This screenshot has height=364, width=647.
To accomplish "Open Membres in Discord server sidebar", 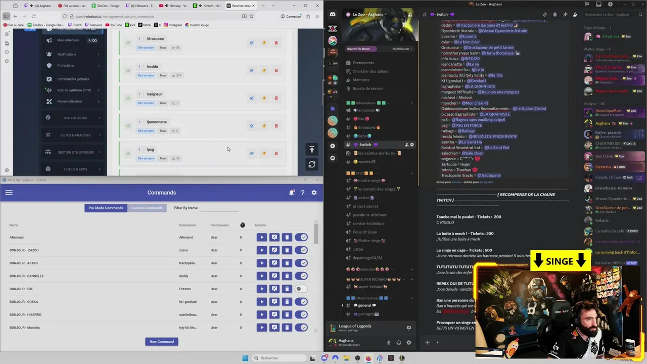I will tap(381, 80).
